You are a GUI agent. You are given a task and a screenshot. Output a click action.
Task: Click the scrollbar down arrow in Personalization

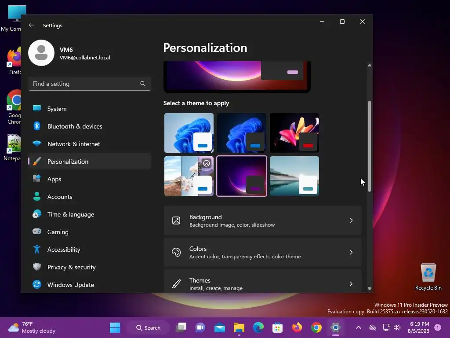[x=369, y=289]
